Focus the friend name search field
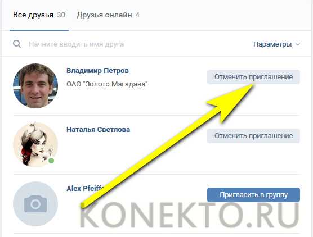 pyautogui.click(x=128, y=44)
